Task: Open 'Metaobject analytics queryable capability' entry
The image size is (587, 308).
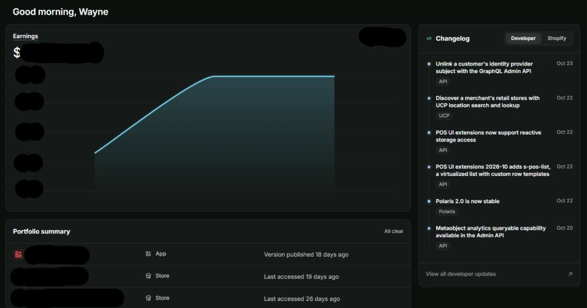Action: coord(490,232)
